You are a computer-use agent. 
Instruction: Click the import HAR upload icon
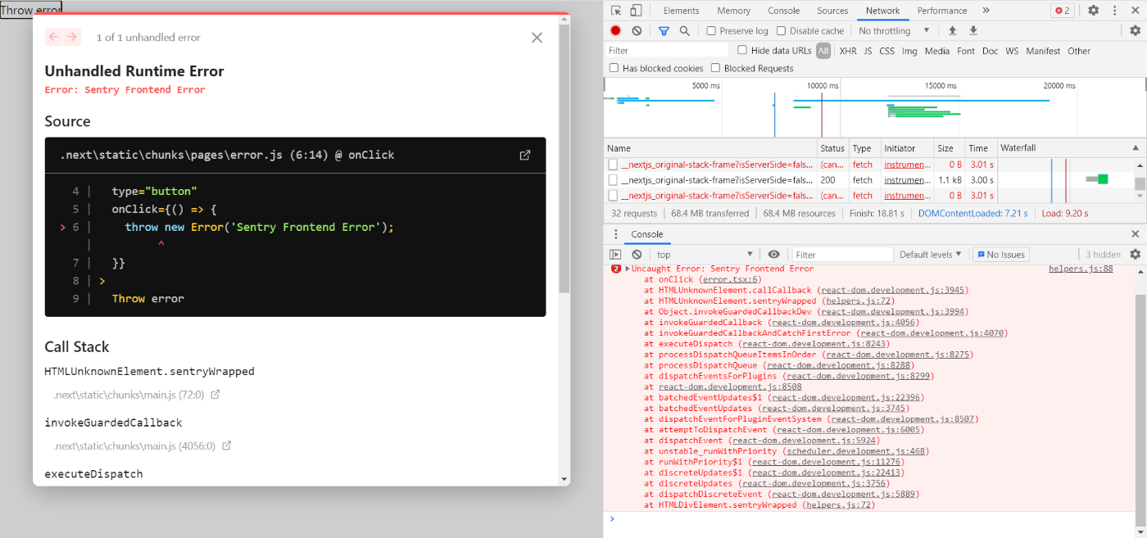point(952,30)
